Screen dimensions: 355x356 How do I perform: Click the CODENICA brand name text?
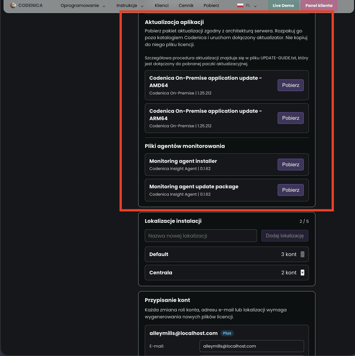[x=31, y=6]
